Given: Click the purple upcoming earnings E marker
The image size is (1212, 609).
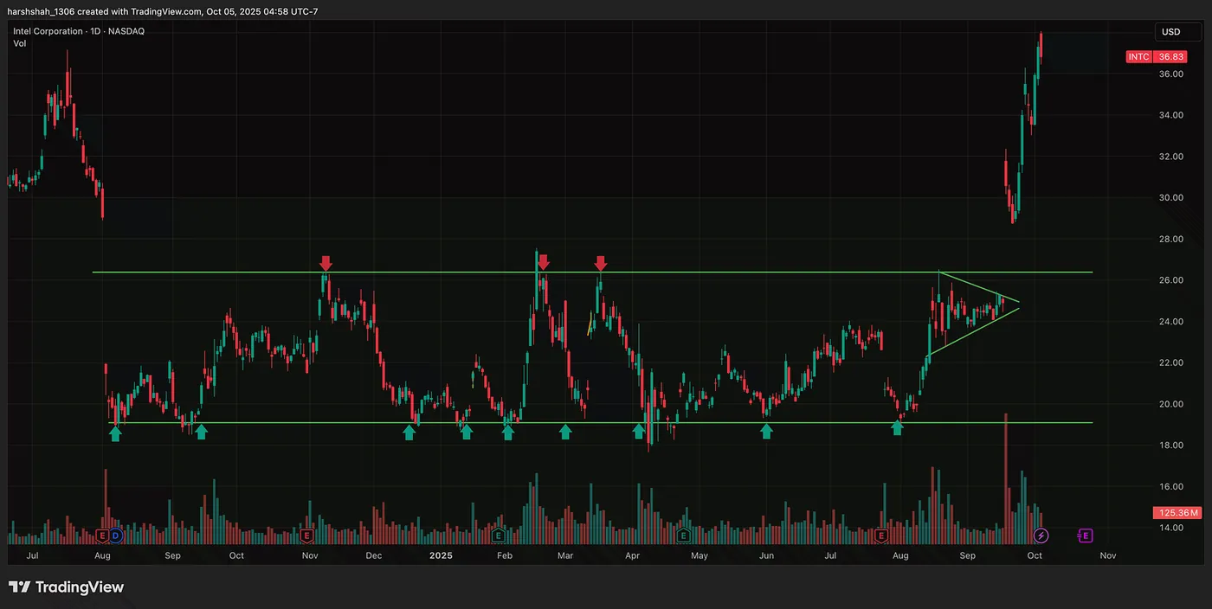Looking at the screenshot, I should pyautogui.click(x=1085, y=535).
